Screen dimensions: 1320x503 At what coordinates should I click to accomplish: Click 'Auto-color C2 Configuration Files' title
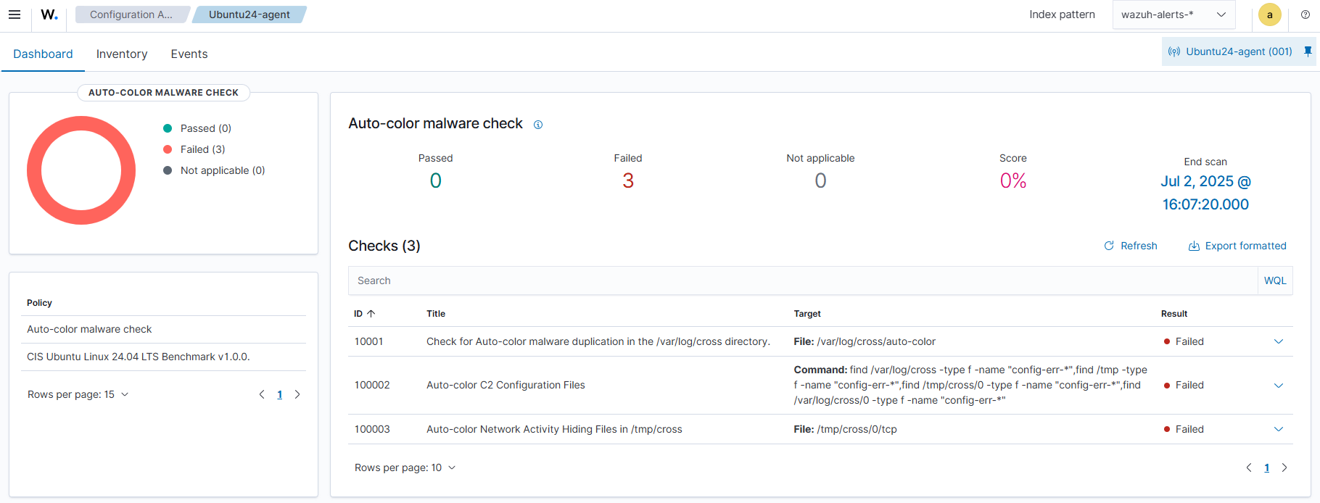pos(506,386)
